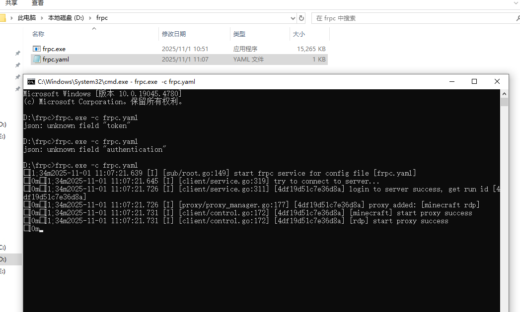Close the command prompt window
The image size is (520, 312).
497,81
